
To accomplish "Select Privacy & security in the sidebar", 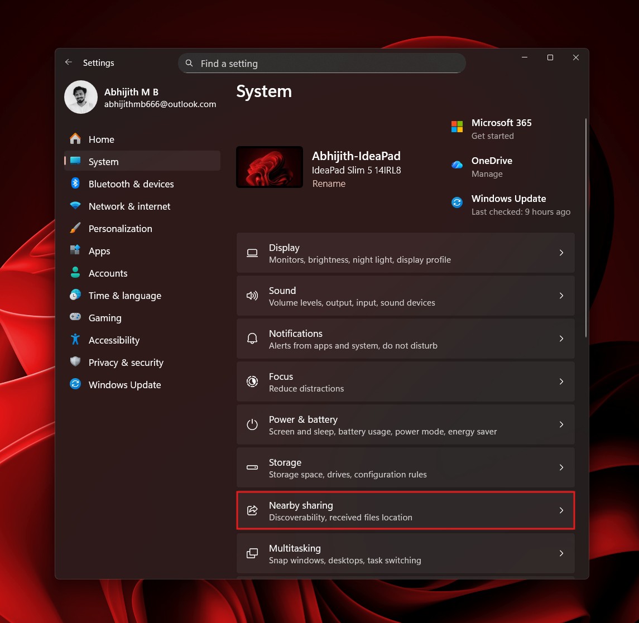I will (126, 362).
